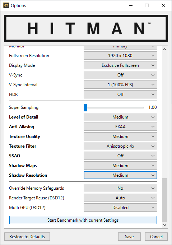Click the Level of Detail label
The width and height of the screenshot is (172, 245).
[x=24, y=117]
